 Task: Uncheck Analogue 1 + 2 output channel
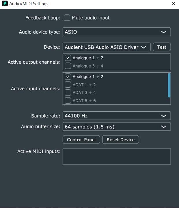(68, 58)
